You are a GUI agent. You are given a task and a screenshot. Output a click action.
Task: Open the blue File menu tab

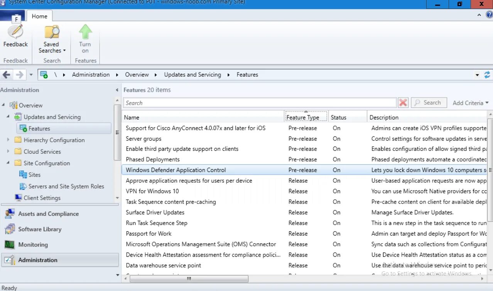12,16
